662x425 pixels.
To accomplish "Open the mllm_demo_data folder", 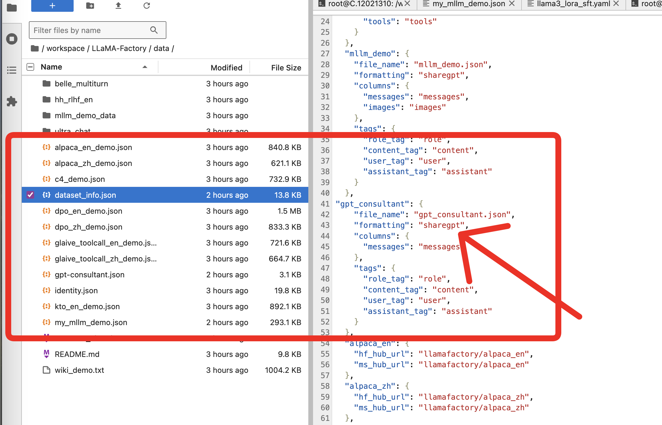I will [x=85, y=116].
